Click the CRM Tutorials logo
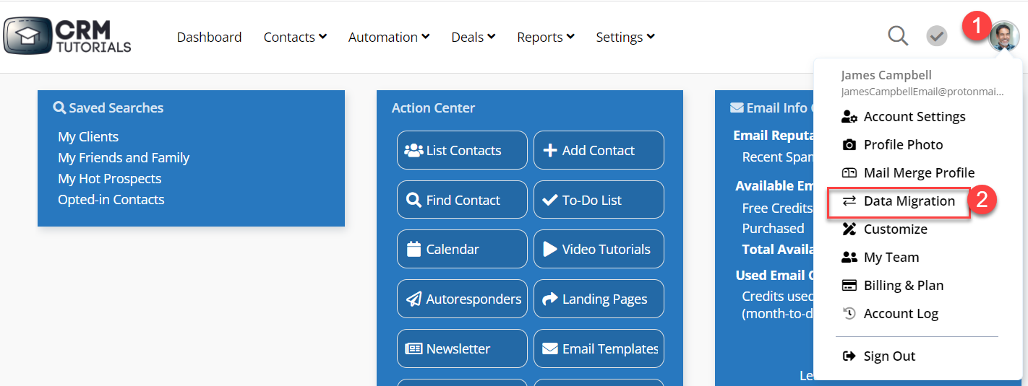 pos(67,36)
